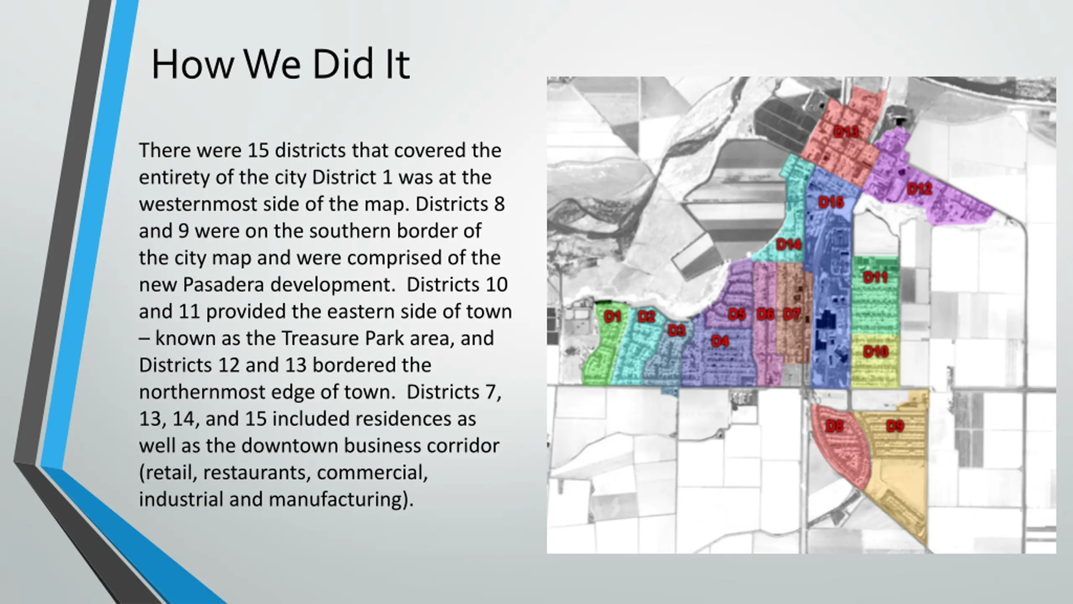Click the paragraph about 15 districts

(325, 325)
